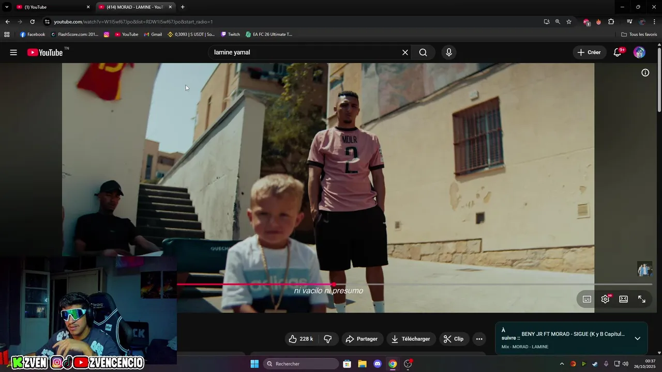Screen dimensions: 662x372
Task: Open the Partager share dialog
Action: pyautogui.click(x=362, y=339)
